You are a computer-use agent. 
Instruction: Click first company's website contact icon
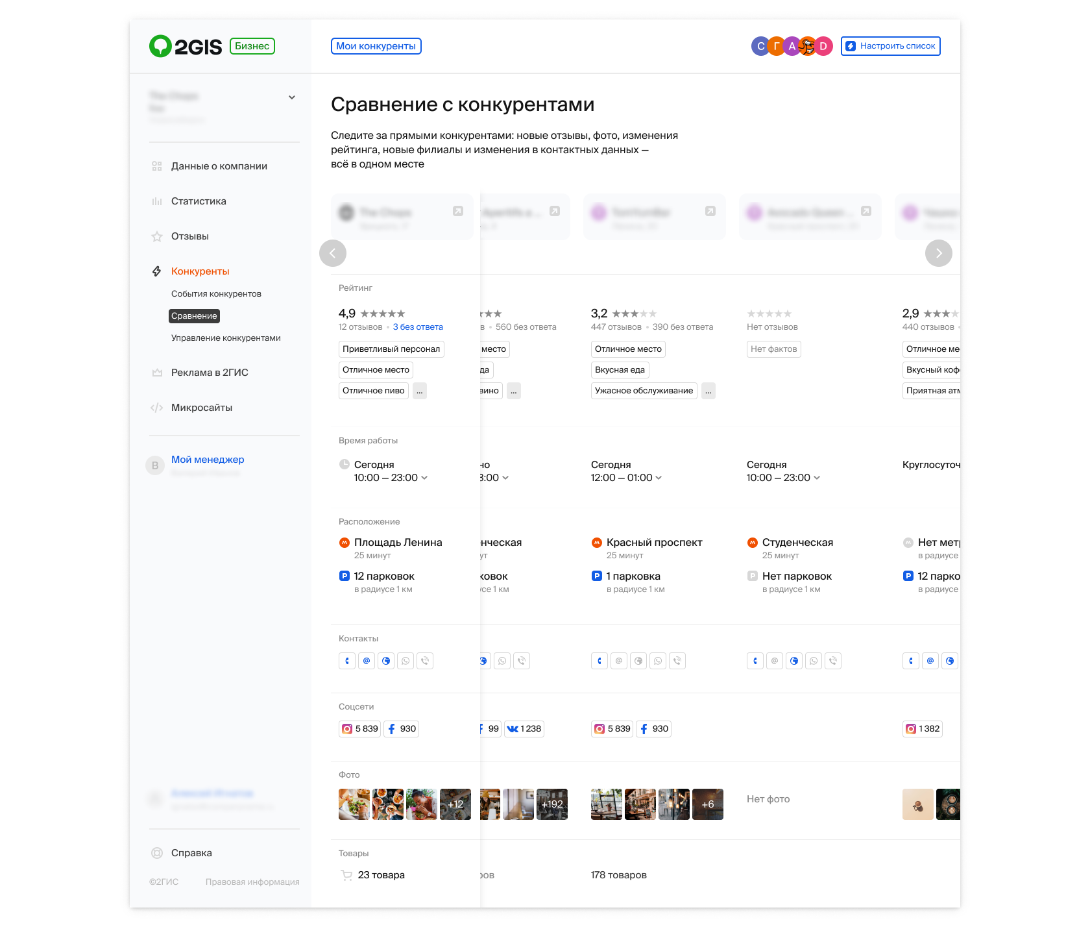click(x=386, y=661)
